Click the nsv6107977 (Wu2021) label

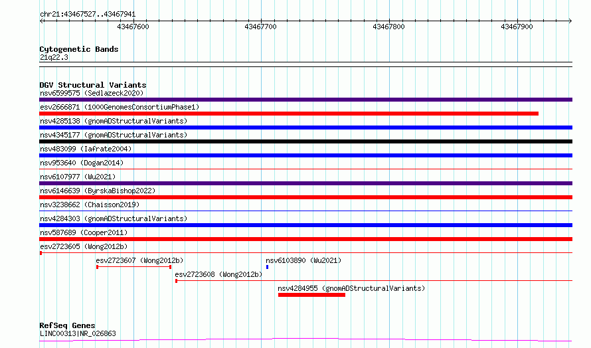click(78, 177)
